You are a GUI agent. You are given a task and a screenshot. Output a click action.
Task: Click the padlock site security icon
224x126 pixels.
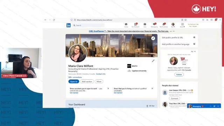(75, 20)
